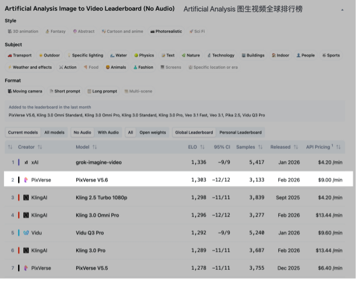Sort table by the Creator column

point(26,147)
